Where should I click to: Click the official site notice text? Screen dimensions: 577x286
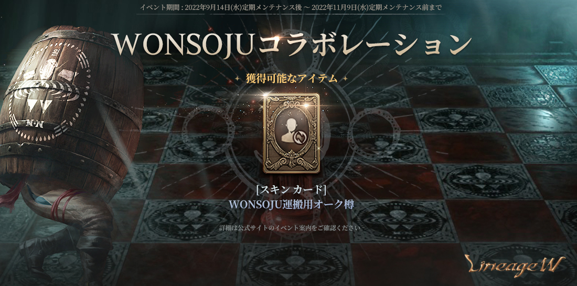(291, 228)
